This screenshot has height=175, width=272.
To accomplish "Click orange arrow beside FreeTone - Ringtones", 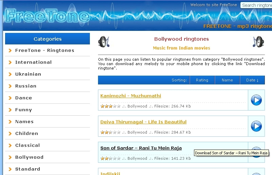I will [x=10, y=51].
